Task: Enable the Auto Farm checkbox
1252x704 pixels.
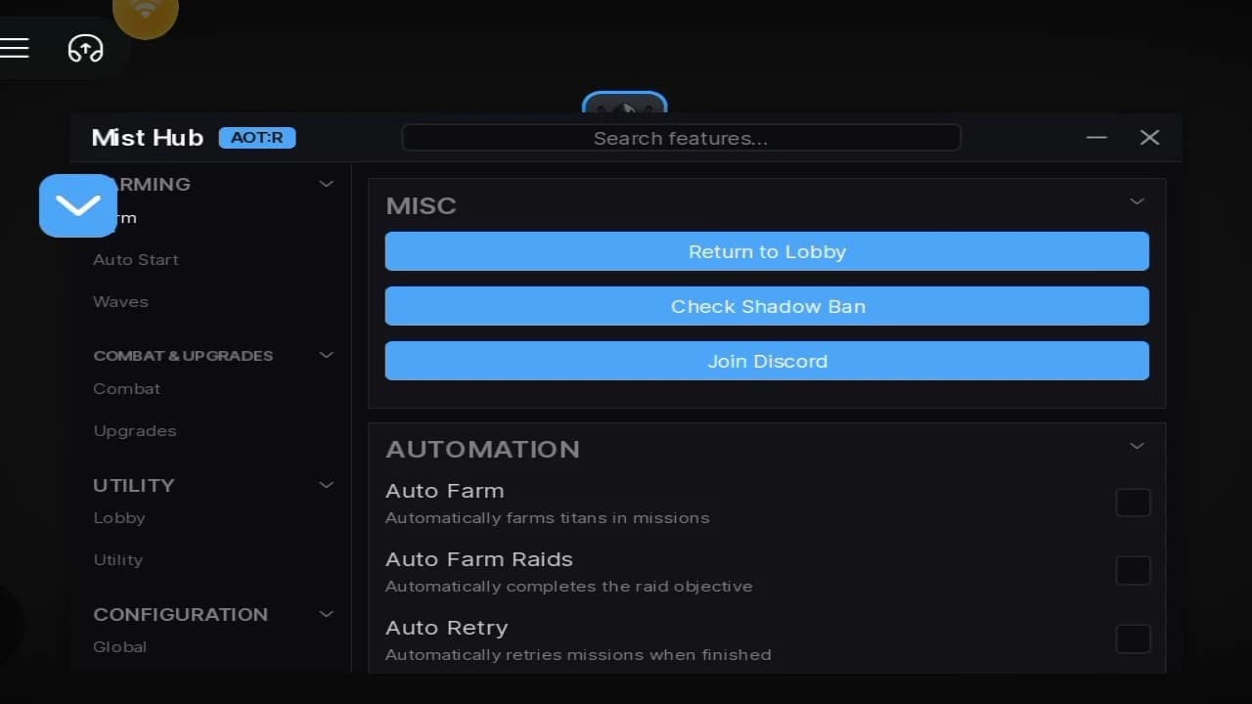Action: (1133, 503)
